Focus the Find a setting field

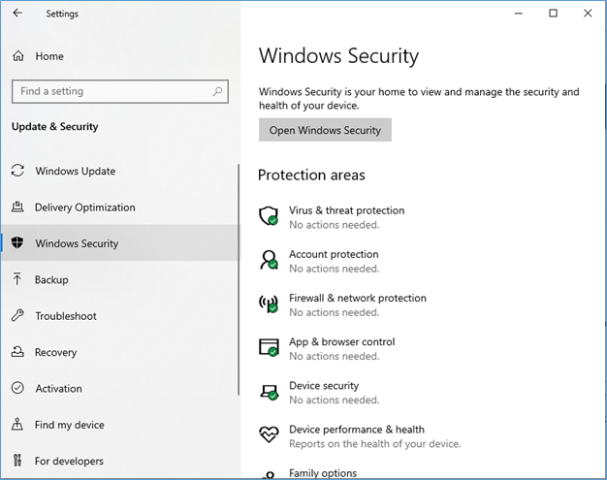[120, 91]
